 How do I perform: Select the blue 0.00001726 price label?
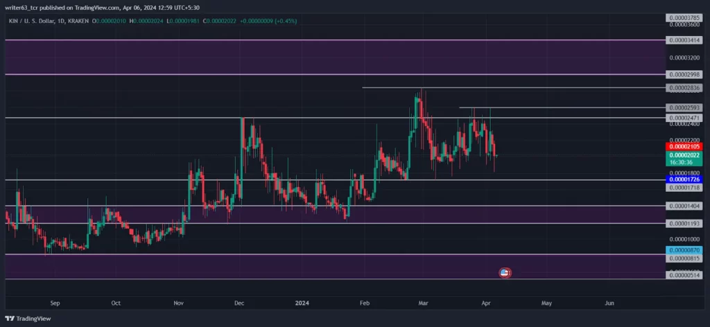684,180
